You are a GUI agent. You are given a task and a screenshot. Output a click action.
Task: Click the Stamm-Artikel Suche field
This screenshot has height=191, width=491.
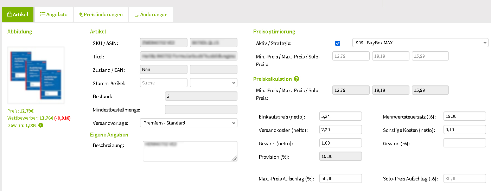click(164, 83)
